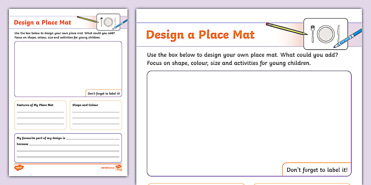
Task: Click the Features of My Place Mat box
Action: click(40, 115)
